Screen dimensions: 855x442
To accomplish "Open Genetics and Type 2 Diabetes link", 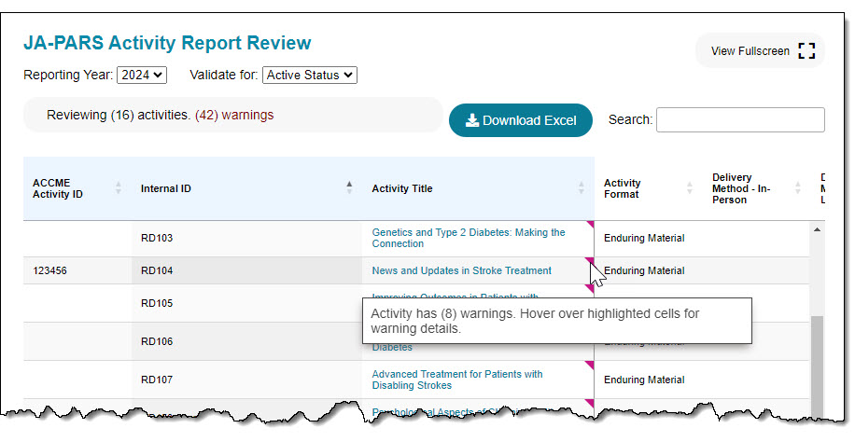I will tap(469, 238).
